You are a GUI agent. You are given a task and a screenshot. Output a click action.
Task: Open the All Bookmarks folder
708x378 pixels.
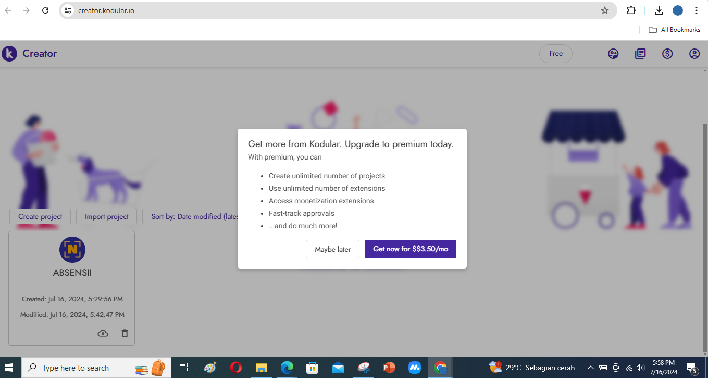tap(674, 30)
